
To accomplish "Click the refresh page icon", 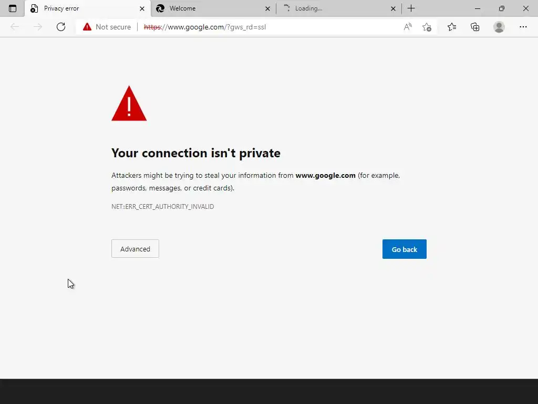I will pos(61,27).
